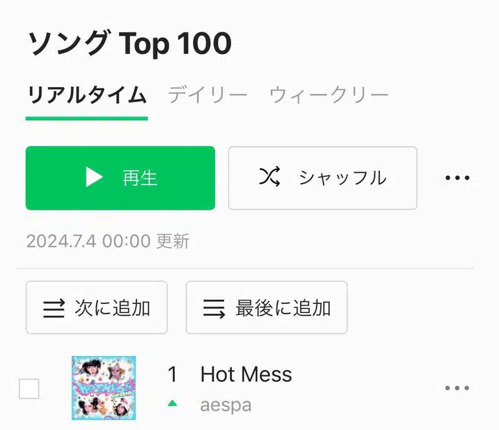Click the シャッフル text label
The image size is (499, 430).
click(343, 177)
